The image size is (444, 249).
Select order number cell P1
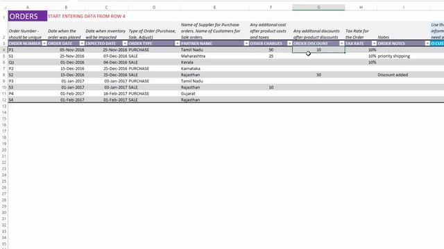coord(28,50)
